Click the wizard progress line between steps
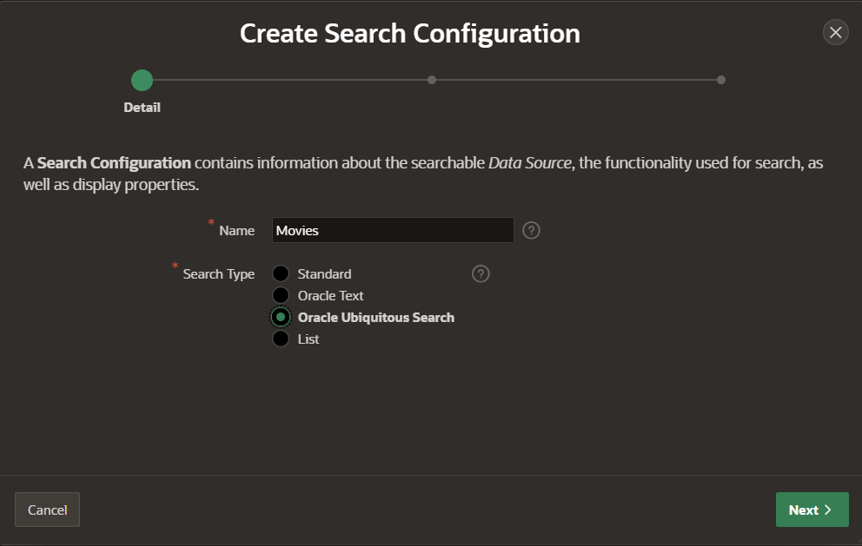The height and width of the screenshot is (546, 862). tap(287, 79)
